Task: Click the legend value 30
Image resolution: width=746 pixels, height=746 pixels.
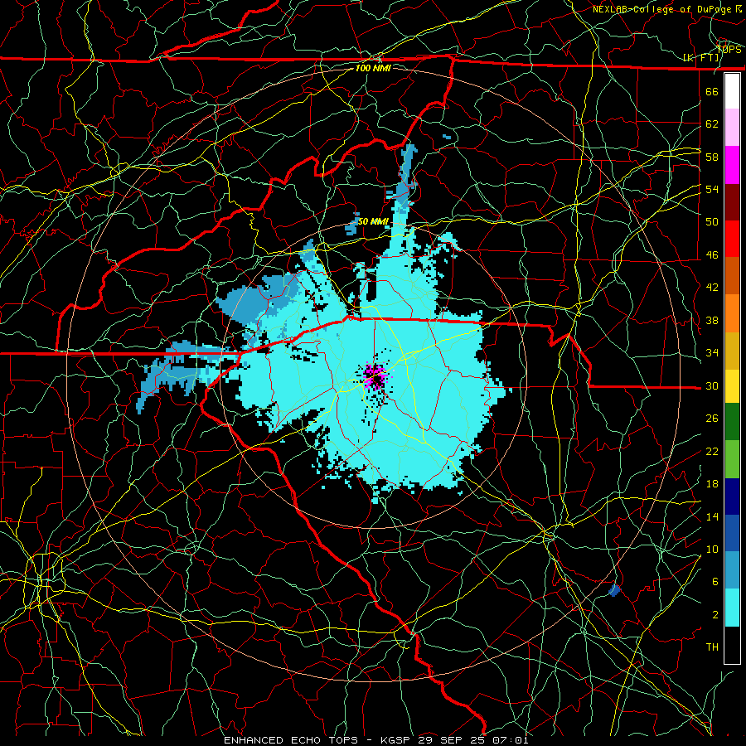Action: tap(712, 385)
